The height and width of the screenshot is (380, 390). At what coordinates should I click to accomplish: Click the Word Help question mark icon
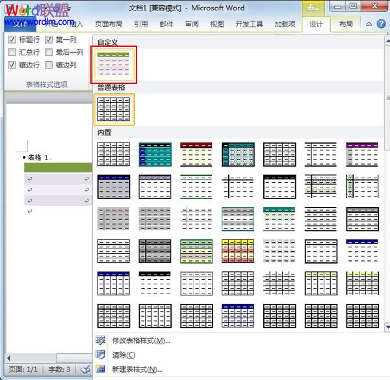(382, 24)
